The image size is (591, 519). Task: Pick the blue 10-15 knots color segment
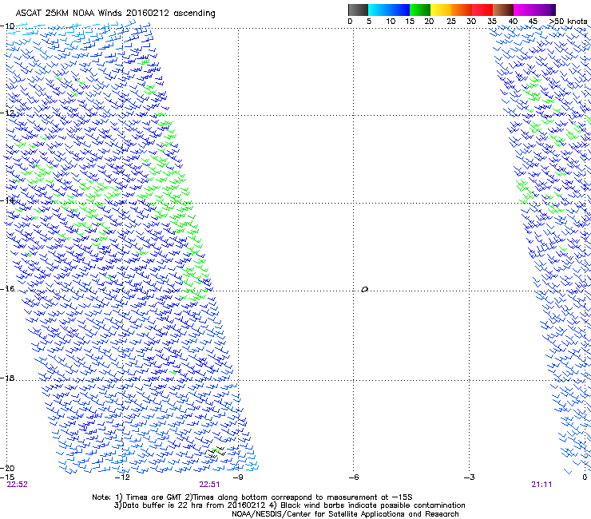coord(399,10)
